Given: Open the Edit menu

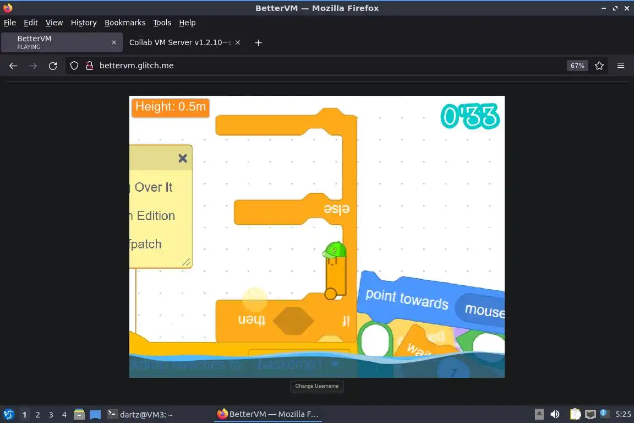Looking at the screenshot, I should tap(31, 23).
